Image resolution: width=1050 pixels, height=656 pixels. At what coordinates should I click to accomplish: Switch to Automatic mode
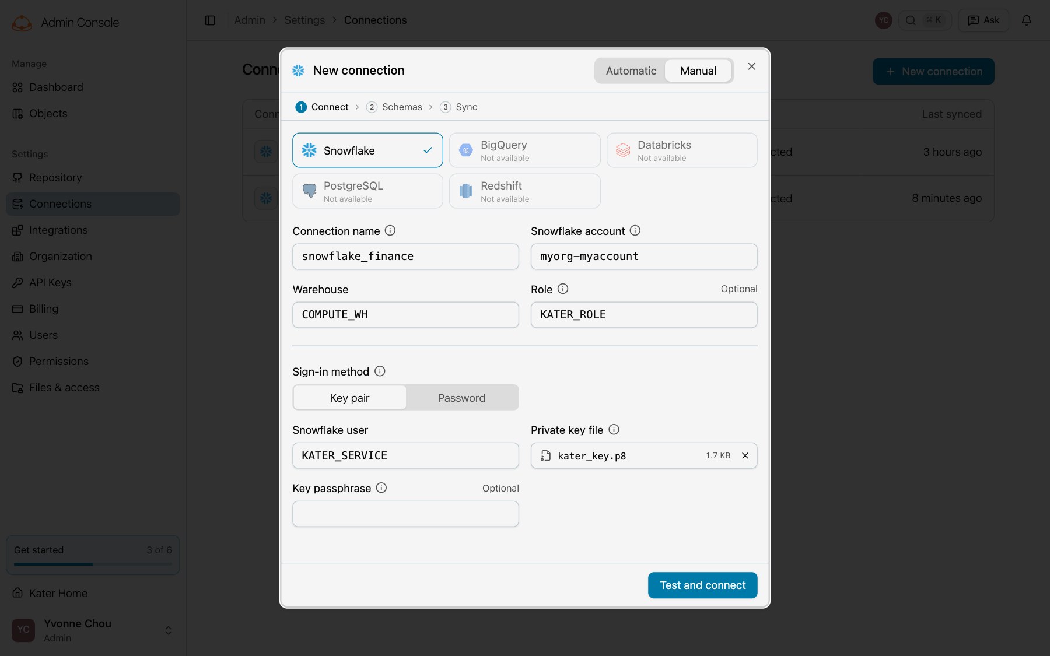tap(631, 71)
